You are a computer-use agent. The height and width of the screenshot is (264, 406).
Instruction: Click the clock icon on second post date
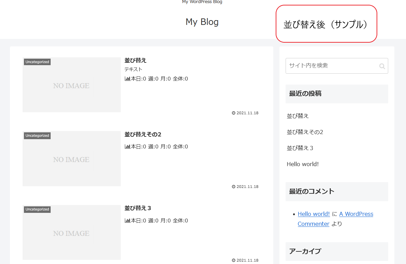pyautogui.click(x=234, y=187)
